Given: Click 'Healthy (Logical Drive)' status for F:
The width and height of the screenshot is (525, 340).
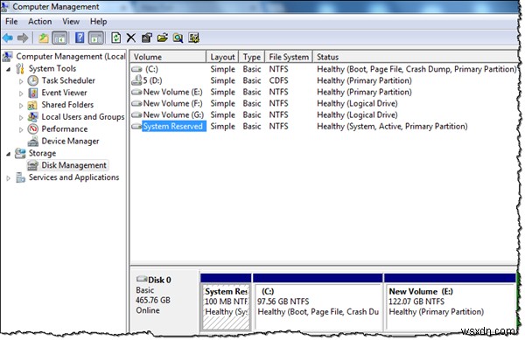Looking at the screenshot, I should (x=357, y=104).
